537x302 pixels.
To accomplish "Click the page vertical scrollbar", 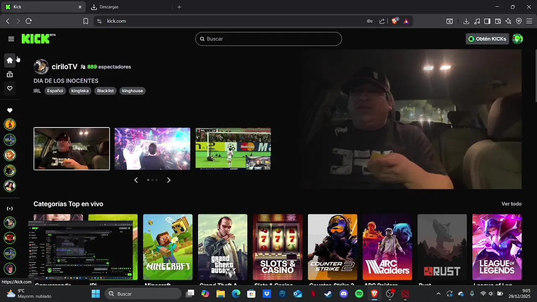I will pos(536,75).
